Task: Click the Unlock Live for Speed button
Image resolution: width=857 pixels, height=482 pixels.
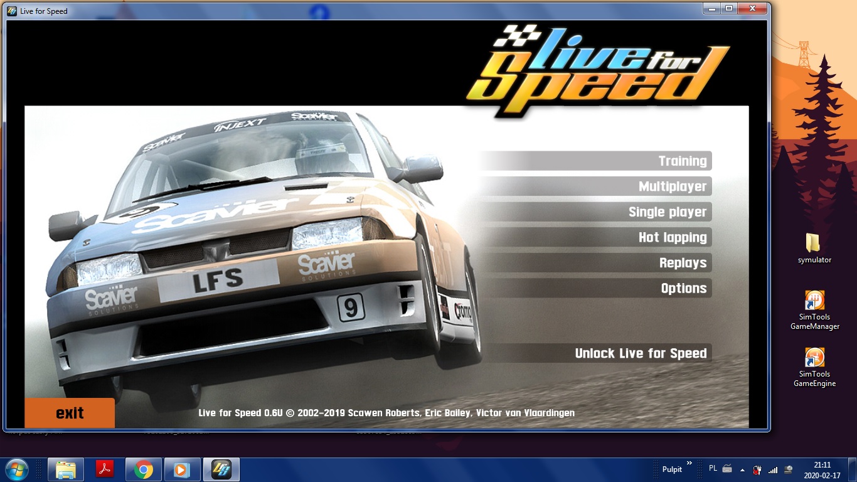Action: (596, 353)
